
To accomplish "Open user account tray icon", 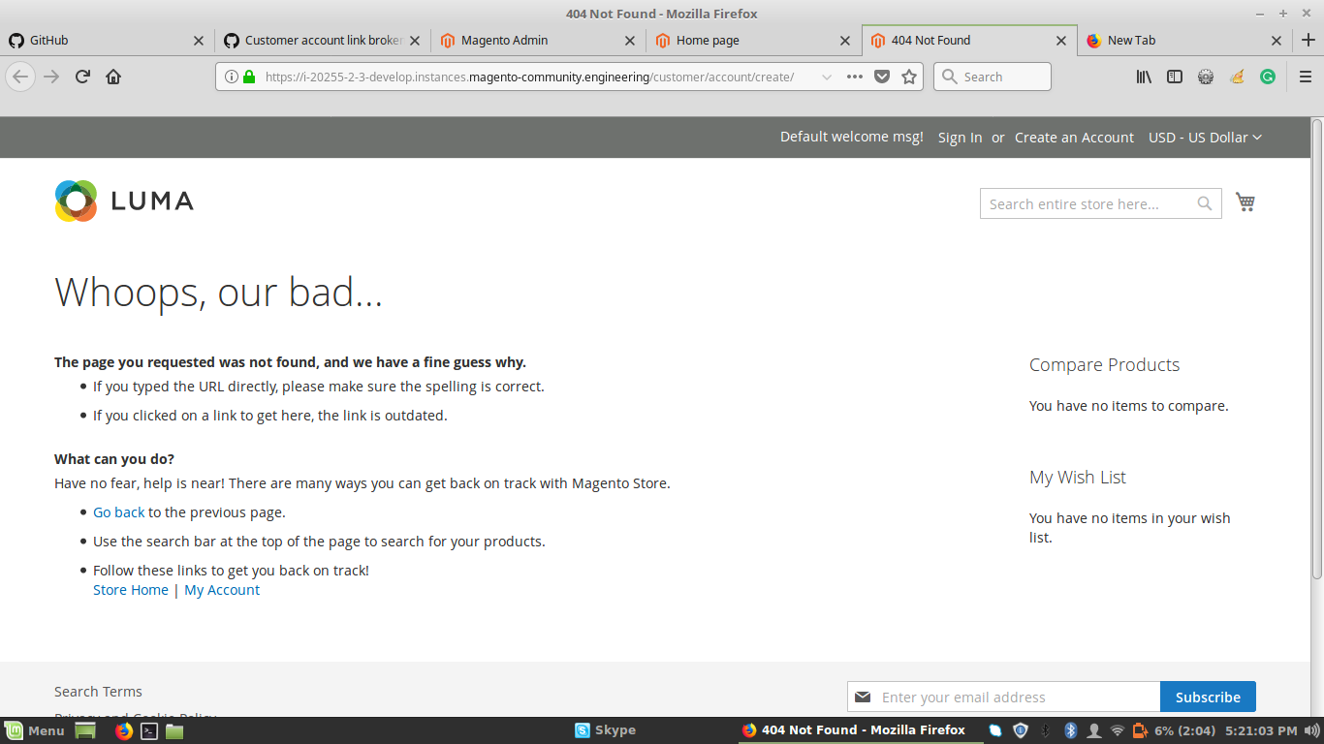I will tap(1094, 730).
